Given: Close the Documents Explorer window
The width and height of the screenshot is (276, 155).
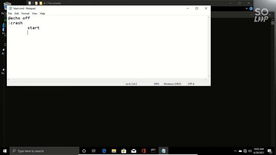Looking at the screenshot, I should pyautogui.click(x=248, y=3).
